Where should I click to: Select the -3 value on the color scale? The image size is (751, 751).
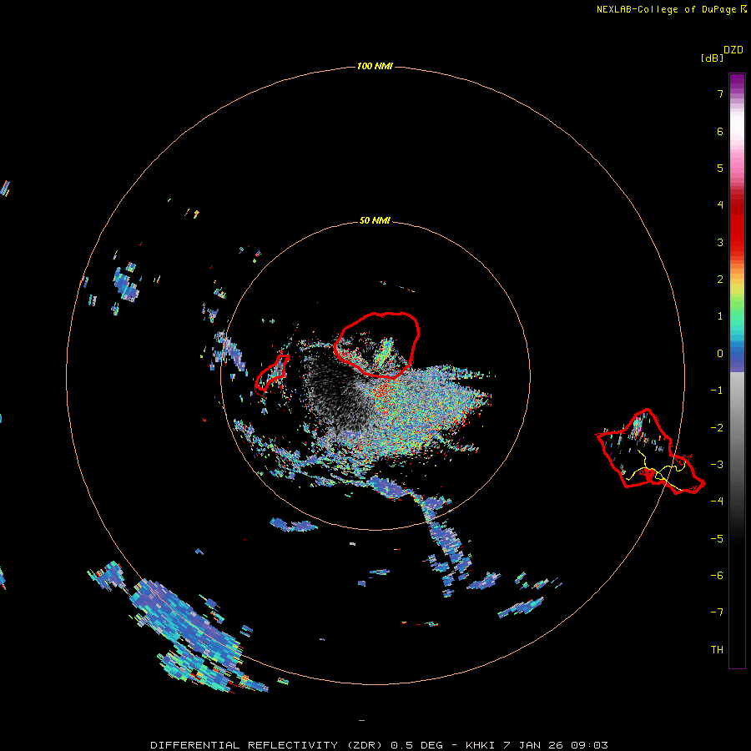click(x=717, y=465)
